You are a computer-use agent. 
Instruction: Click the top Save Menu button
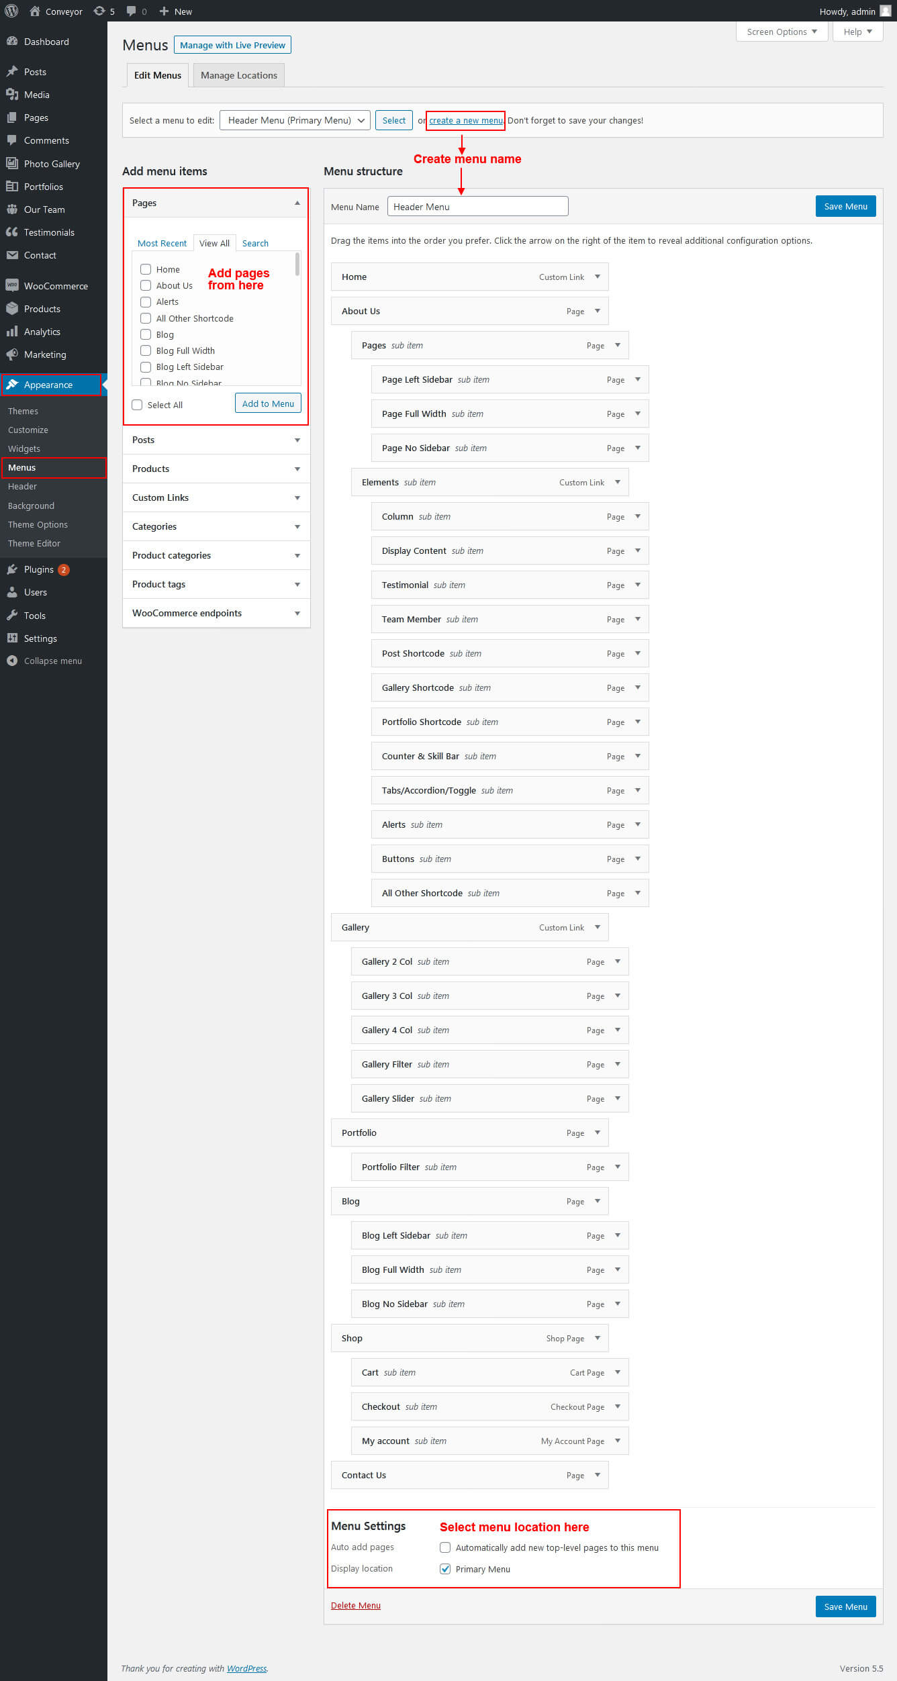click(845, 206)
